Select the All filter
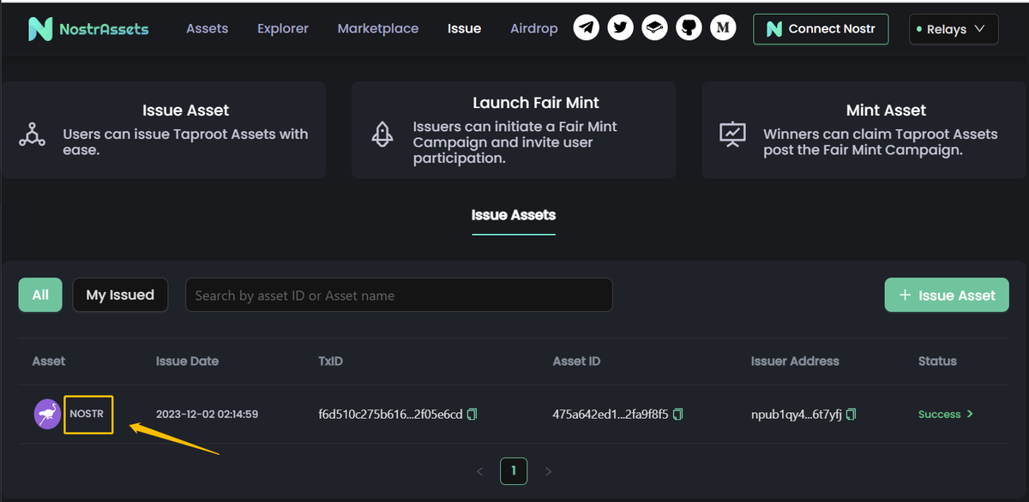 [40, 295]
